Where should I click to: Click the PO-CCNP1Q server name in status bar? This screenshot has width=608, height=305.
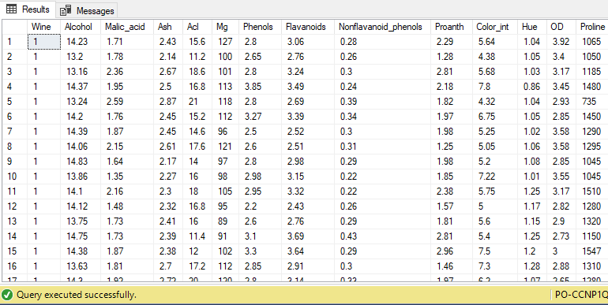coord(581,295)
